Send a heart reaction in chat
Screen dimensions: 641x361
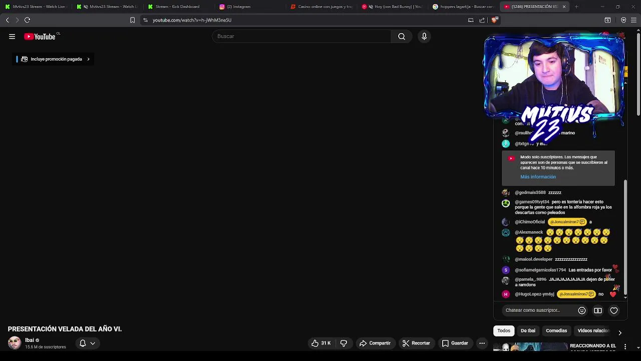tap(614, 310)
